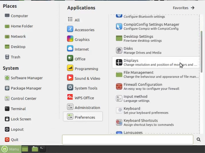205x153 pixels.
Task: Open the Desktop place icon
Action: (x=7, y=47)
